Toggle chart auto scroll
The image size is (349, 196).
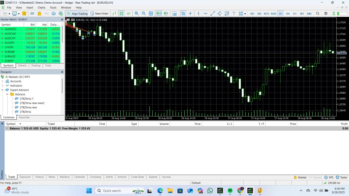click(x=159, y=13)
